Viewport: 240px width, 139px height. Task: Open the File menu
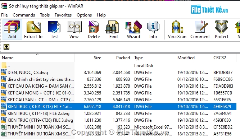(4, 15)
